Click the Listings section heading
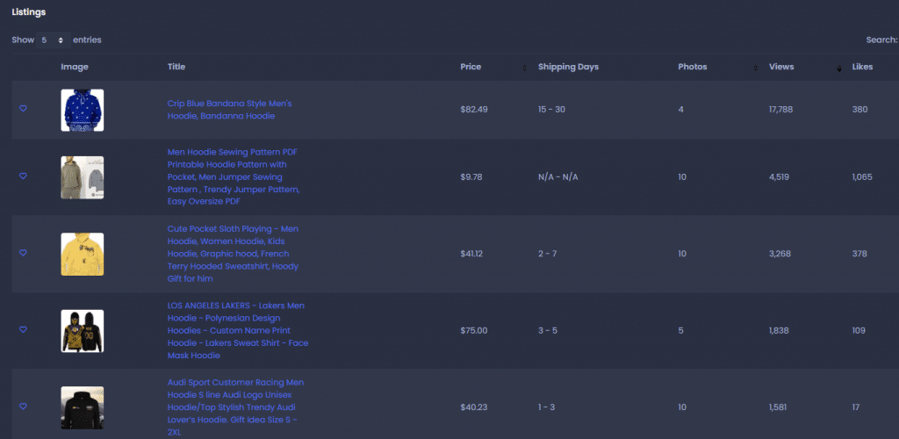Viewport: 899px width, 439px height. (x=29, y=12)
